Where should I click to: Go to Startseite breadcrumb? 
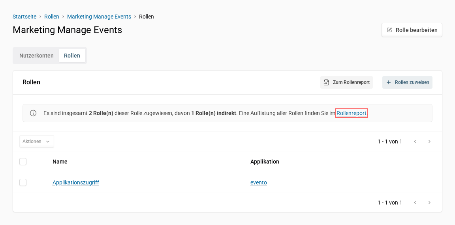(x=24, y=17)
